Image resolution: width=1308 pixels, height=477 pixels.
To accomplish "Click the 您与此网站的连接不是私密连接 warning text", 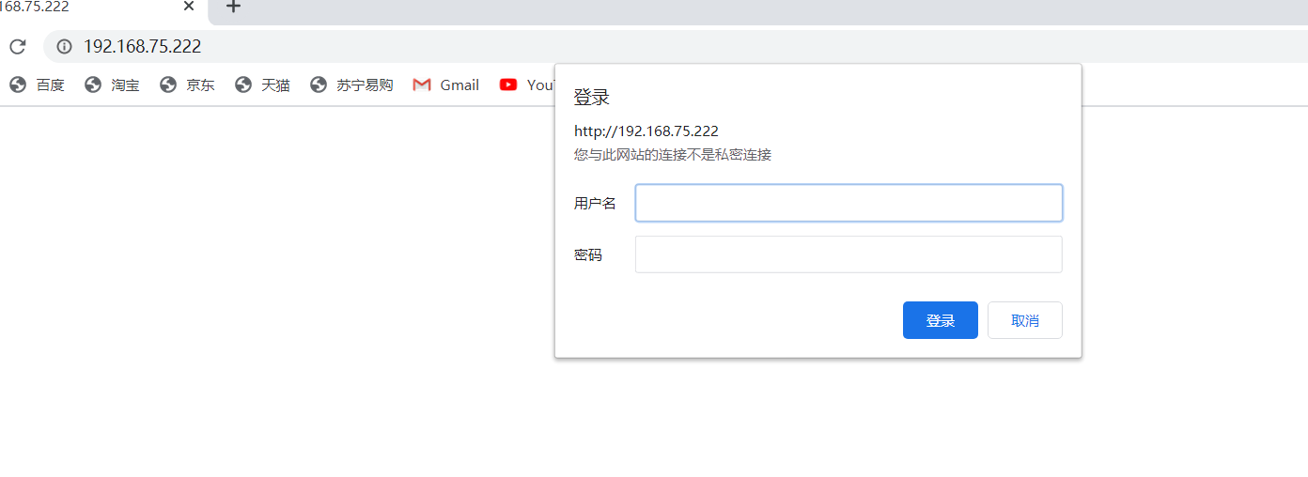I will tap(673, 155).
